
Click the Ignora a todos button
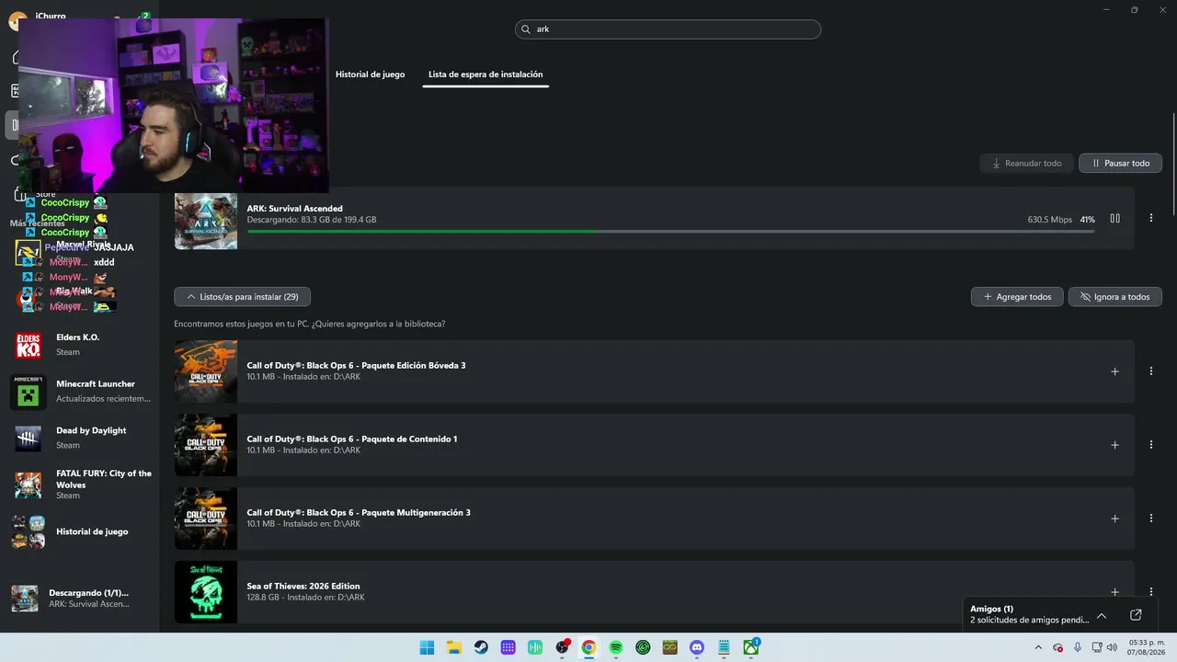pyautogui.click(x=1115, y=297)
